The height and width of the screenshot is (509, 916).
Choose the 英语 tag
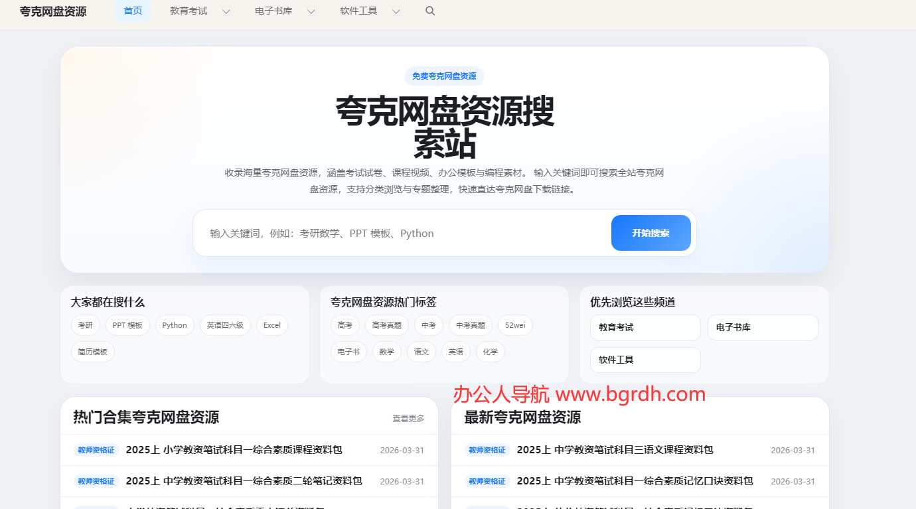456,352
